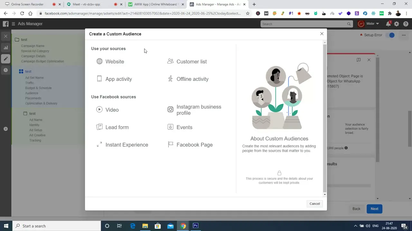Open the Ads Manager hamburger menu
This screenshot has height=231, width=412.
coord(13,24)
